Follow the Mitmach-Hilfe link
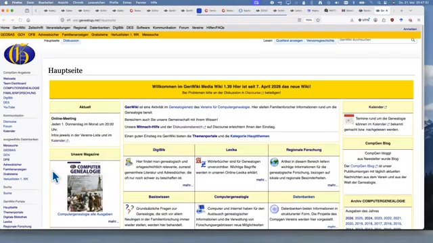This screenshot has height=243, width=433. (148, 127)
